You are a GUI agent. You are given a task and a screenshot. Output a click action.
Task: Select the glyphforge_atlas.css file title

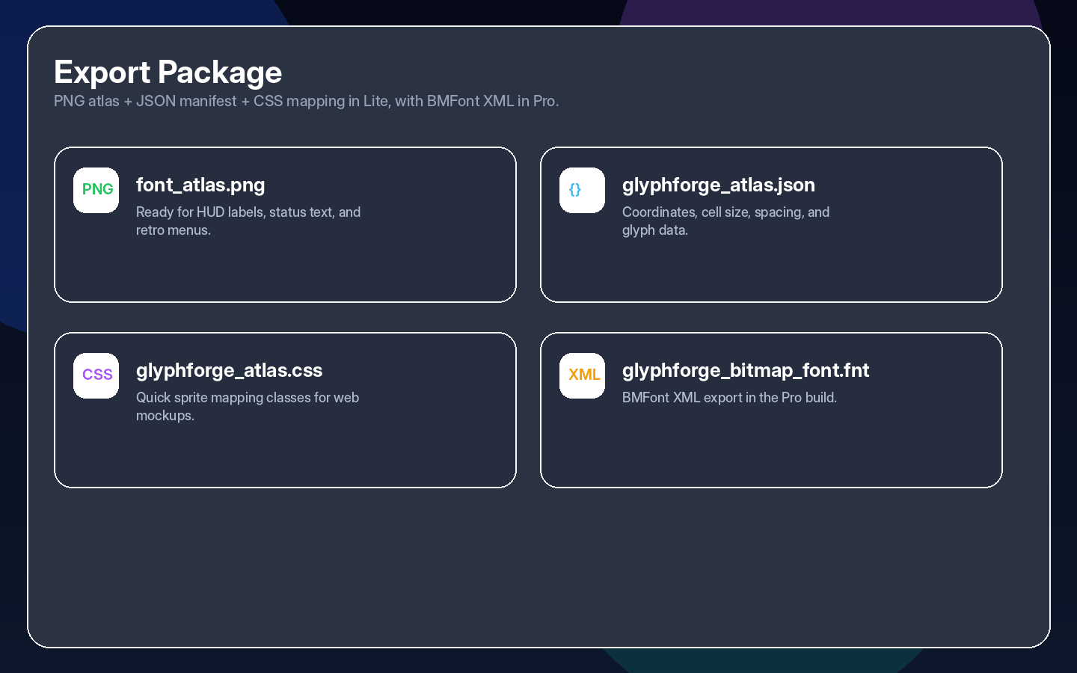pos(229,370)
